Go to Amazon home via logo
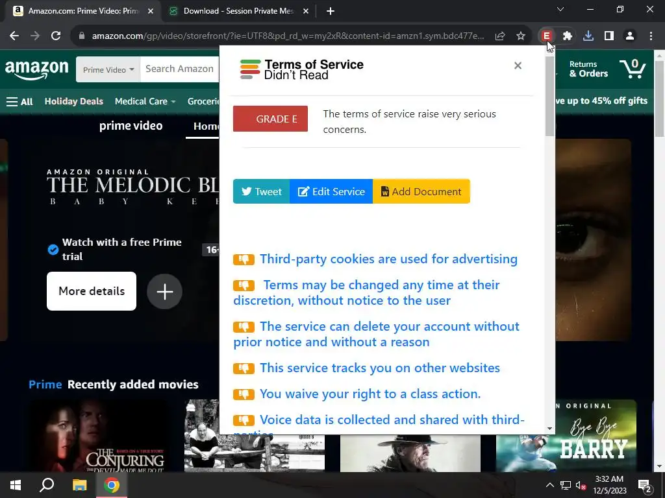This screenshot has width=665, height=498. tap(36, 69)
